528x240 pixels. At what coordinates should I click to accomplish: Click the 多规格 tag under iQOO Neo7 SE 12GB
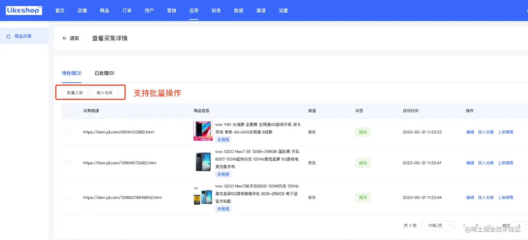click(223, 174)
